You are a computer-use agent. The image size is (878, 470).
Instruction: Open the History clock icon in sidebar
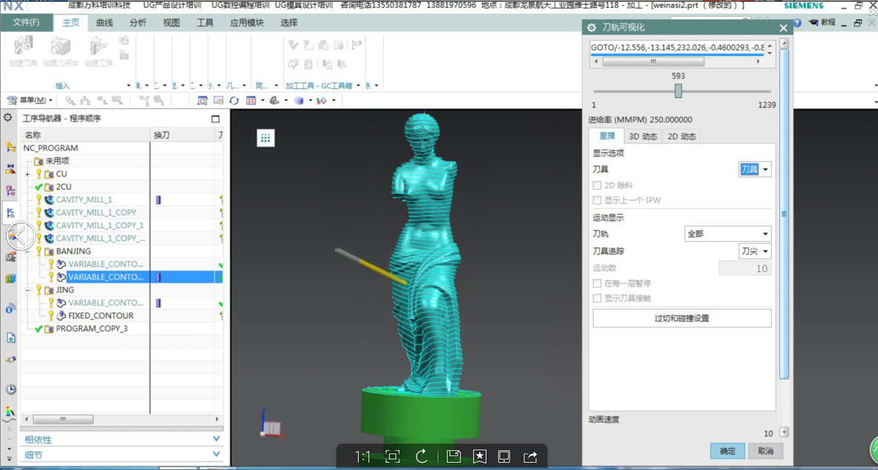(11, 389)
